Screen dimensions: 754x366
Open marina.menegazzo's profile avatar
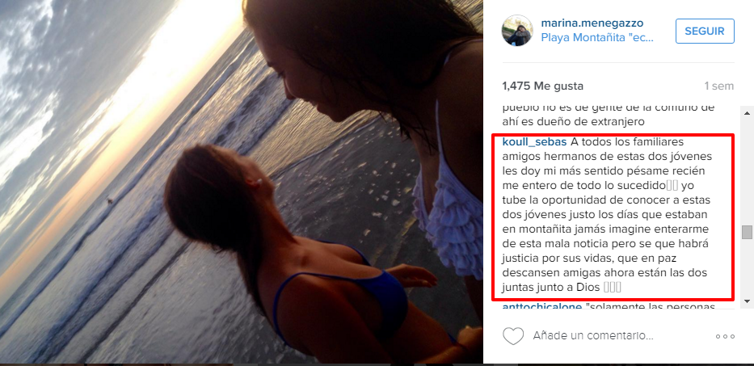(517, 31)
